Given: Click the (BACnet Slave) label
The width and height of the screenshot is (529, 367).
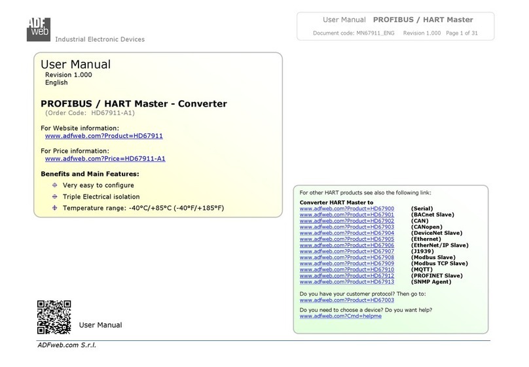Looking at the screenshot, I should pos(433,215).
